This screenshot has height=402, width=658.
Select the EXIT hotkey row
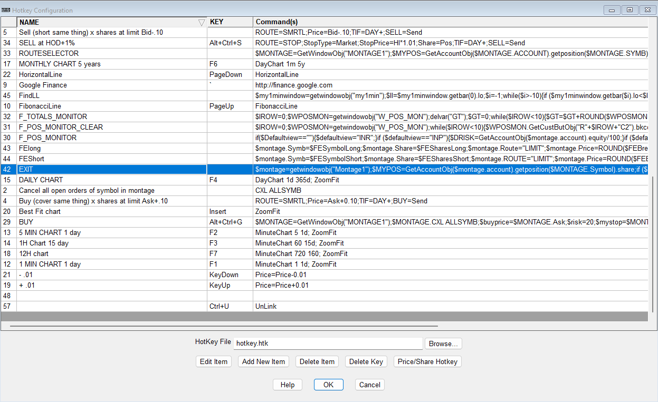coord(325,169)
